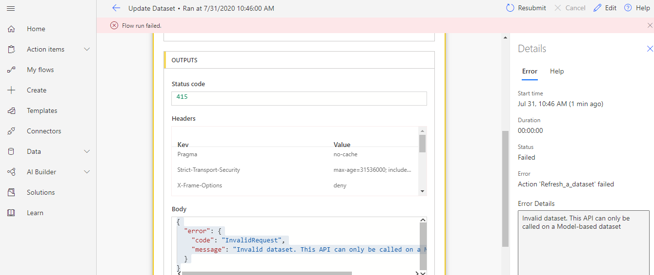Click the Learn book icon
654x275 pixels.
click(11, 213)
